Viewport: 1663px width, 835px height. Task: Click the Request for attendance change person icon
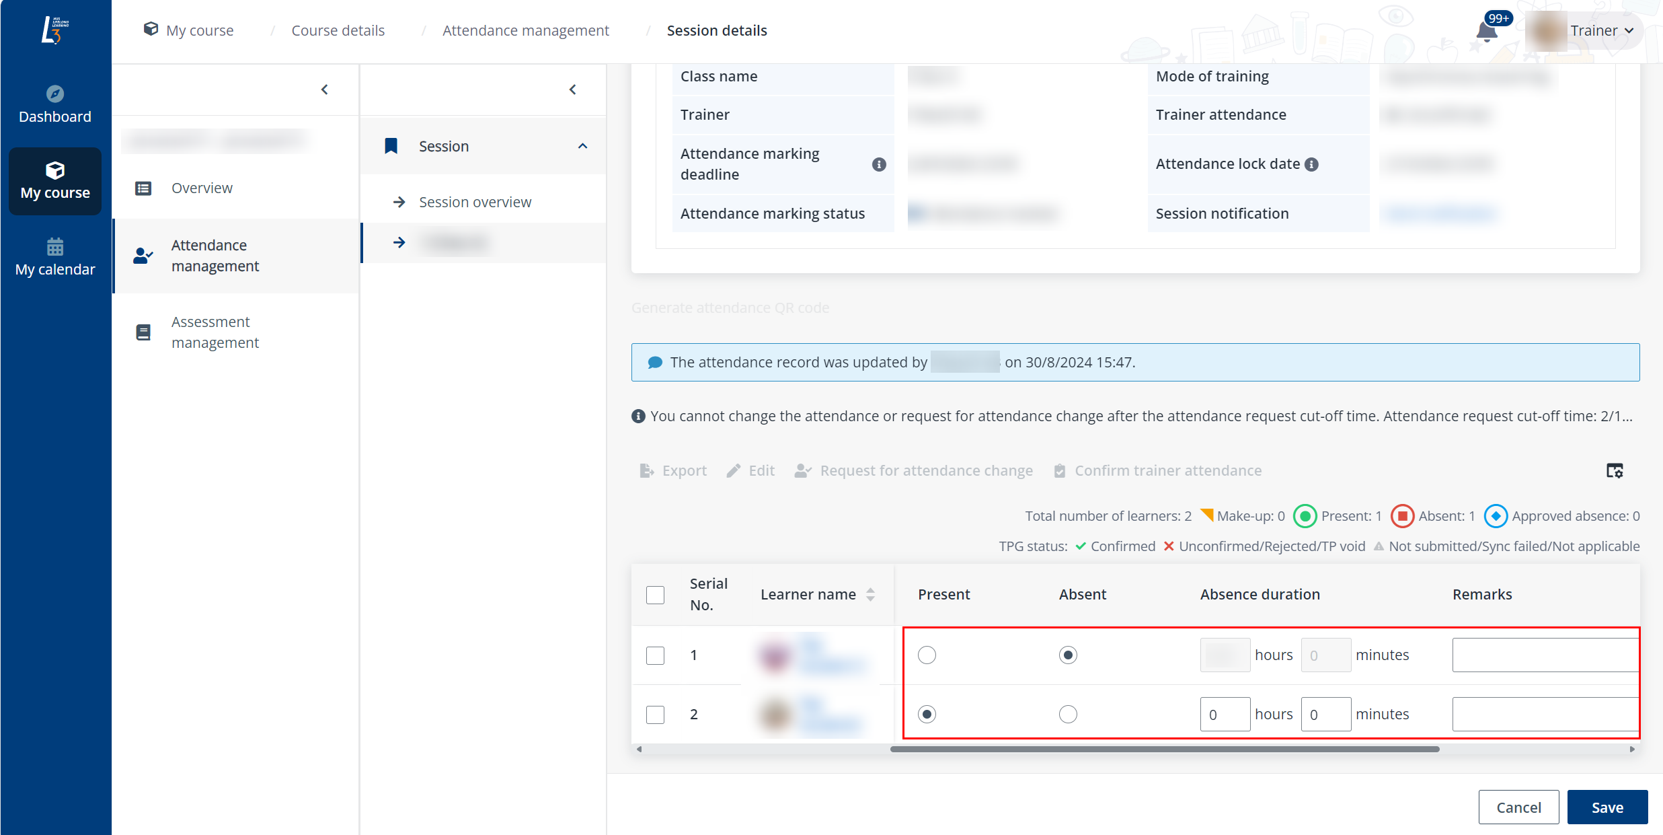(x=803, y=471)
